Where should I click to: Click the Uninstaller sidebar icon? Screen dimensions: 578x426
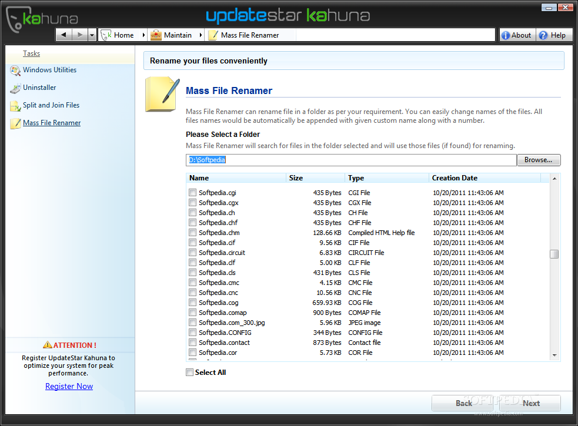coord(15,89)
